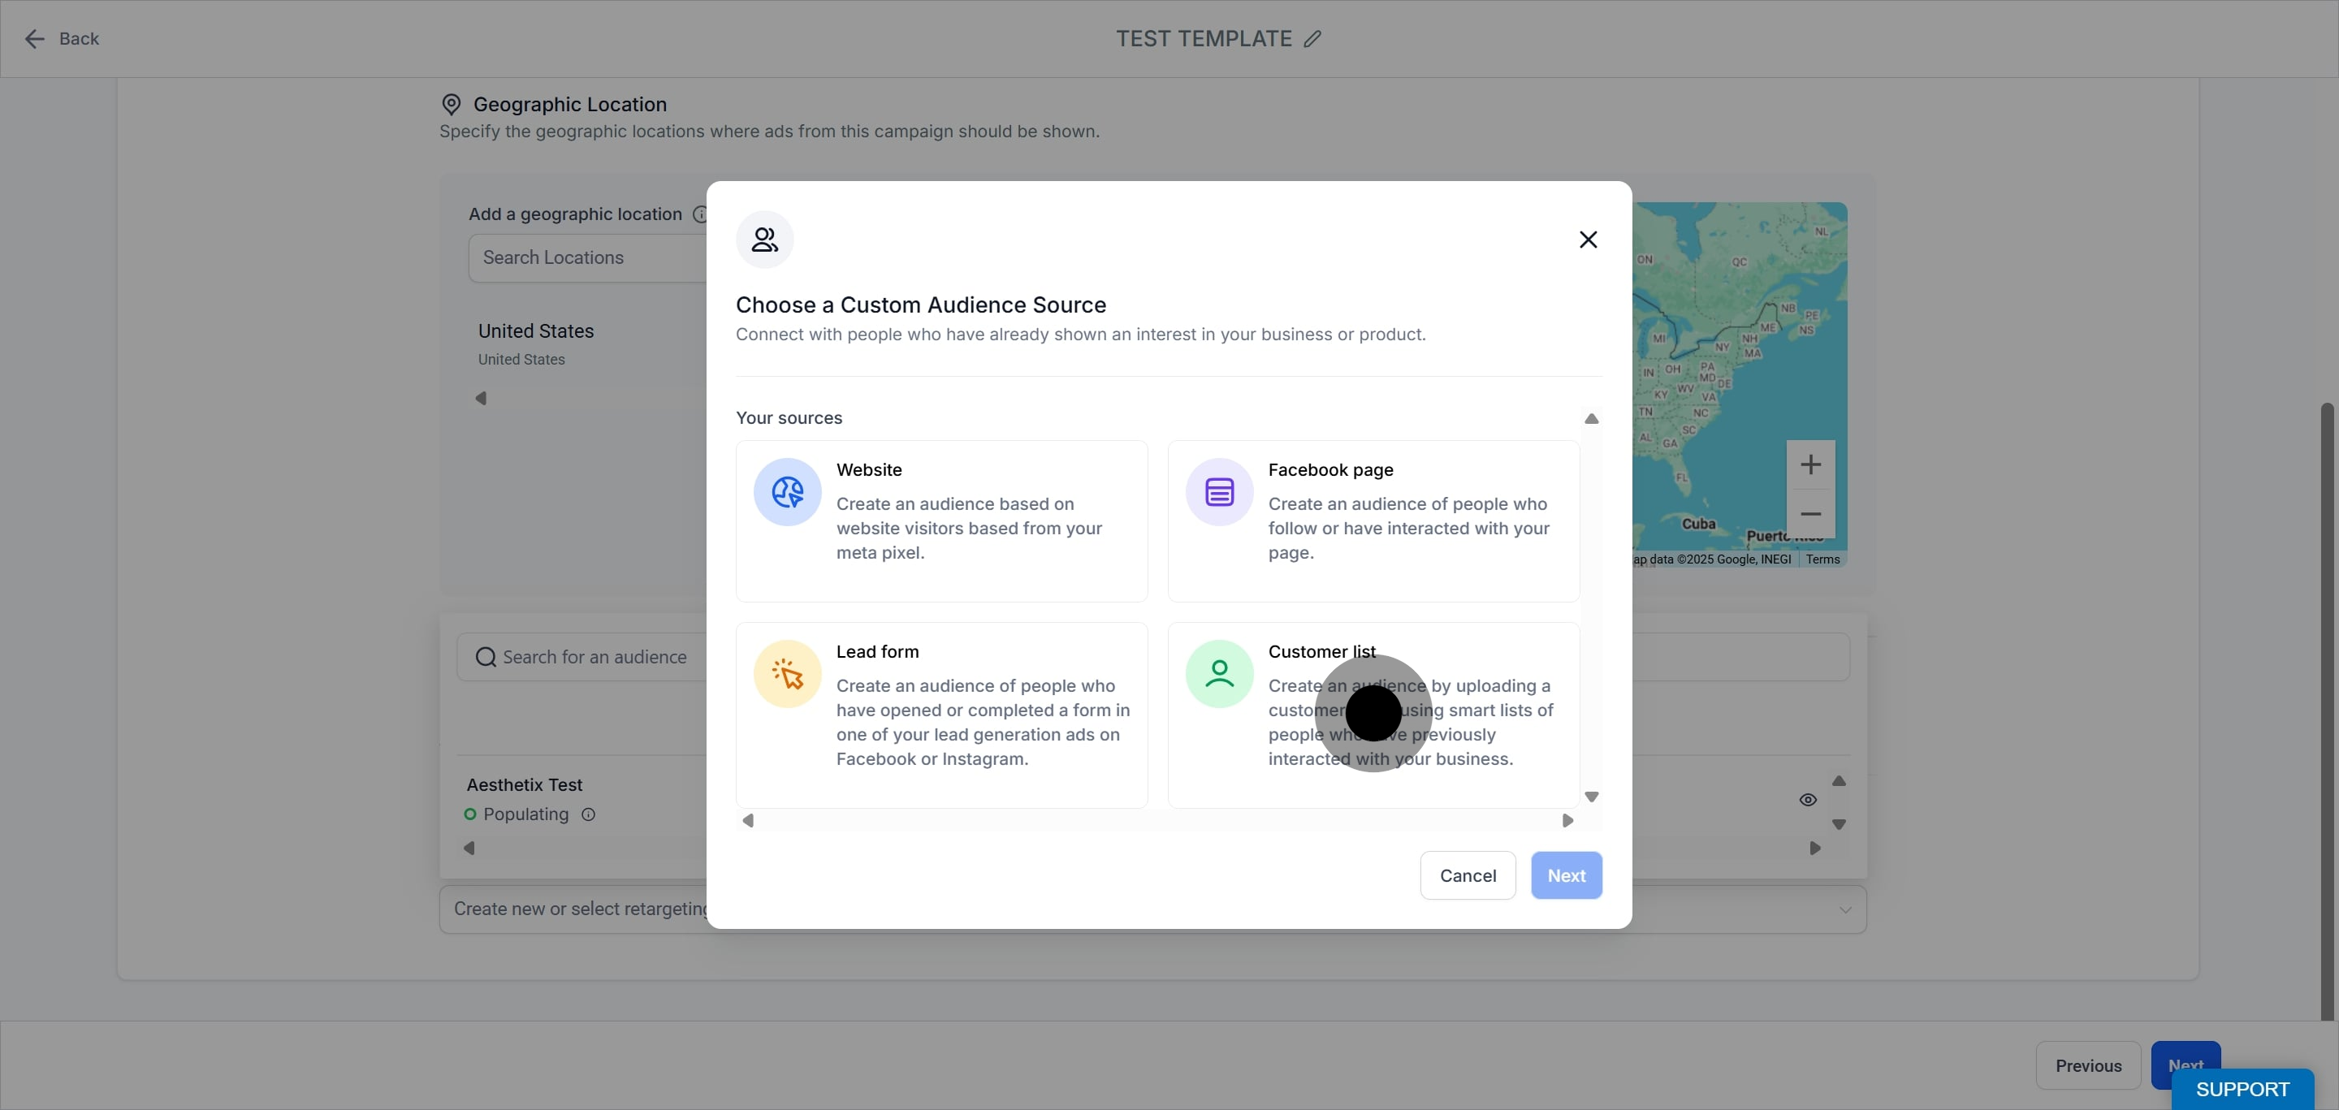Open the Populating status info icon
Viewport: 2339px width, 1110px height.
(588, 815)
